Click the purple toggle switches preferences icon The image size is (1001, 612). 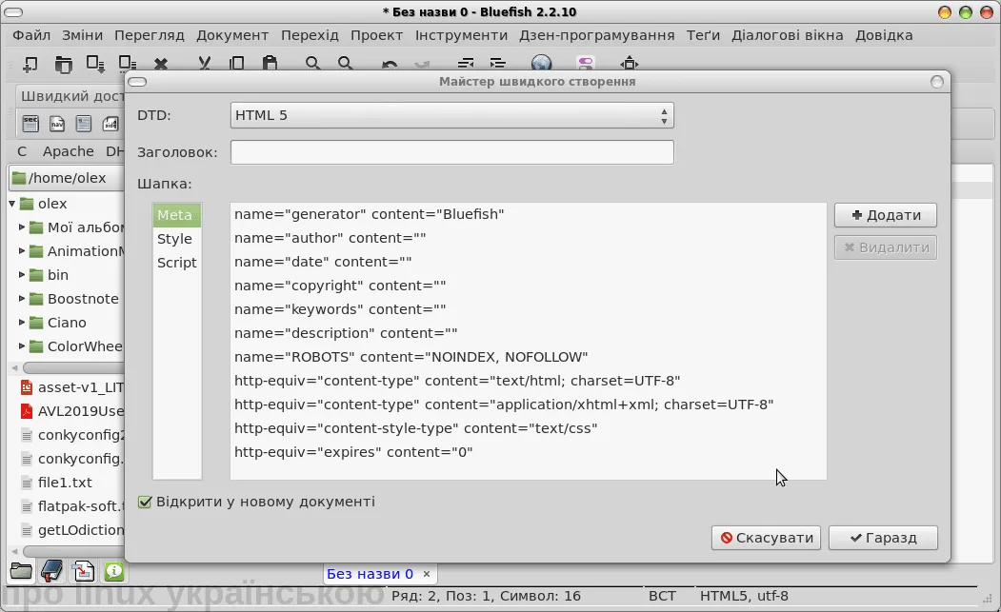[x=585, y=63]
